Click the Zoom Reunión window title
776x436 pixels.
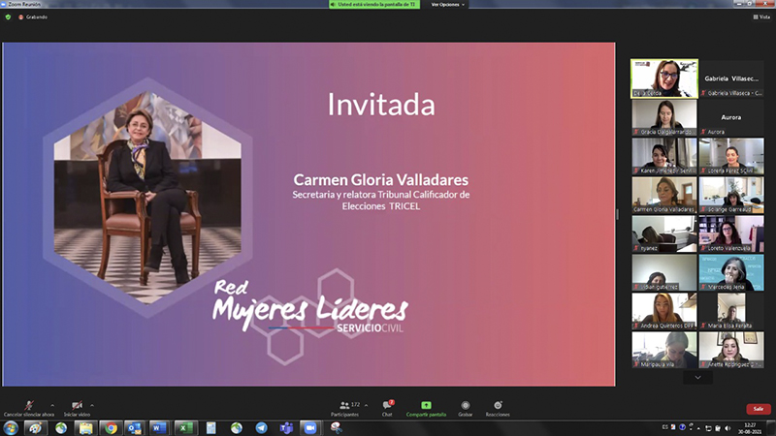click(24, 4)
